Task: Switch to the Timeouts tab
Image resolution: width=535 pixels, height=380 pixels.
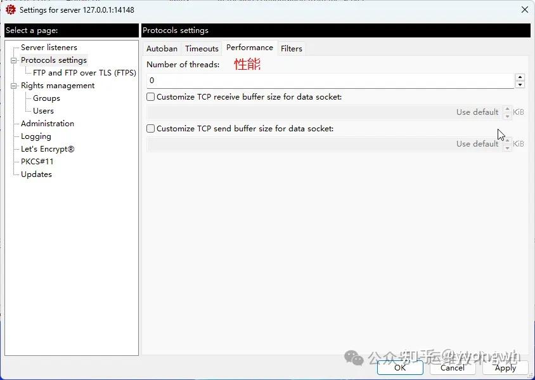Action: tap(202, 48)
